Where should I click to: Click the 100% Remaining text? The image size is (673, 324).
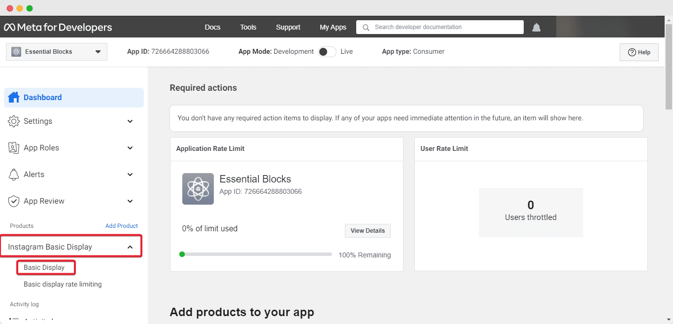coord(365,255)
